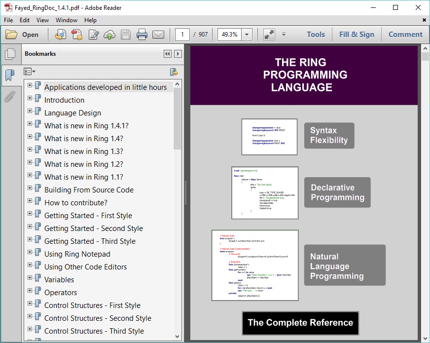Click the Save floppy disk icon
The image size is (430, 343).
coord(126,35)
